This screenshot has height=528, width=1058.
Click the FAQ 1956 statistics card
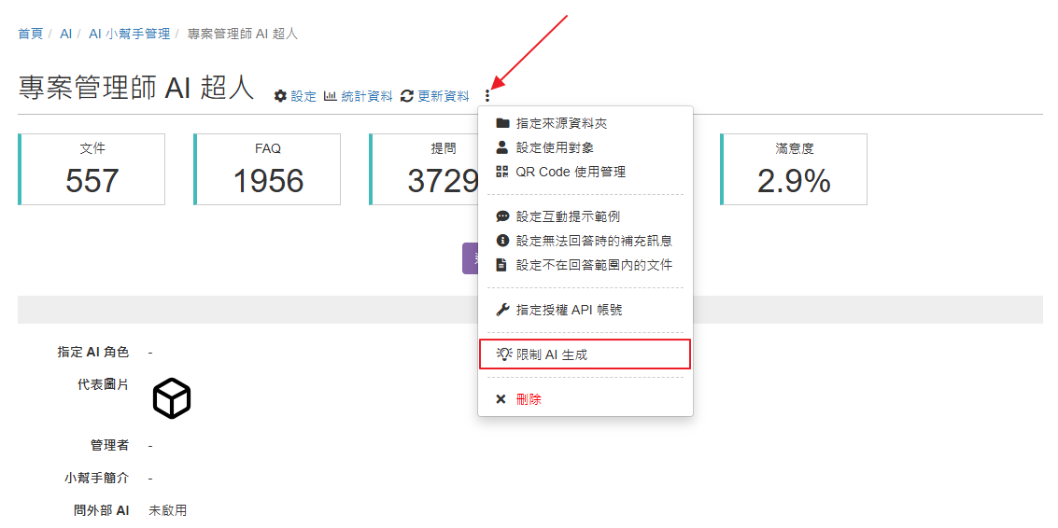point(268,169)
